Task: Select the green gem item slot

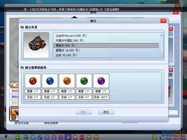Action: click(84, 81)
